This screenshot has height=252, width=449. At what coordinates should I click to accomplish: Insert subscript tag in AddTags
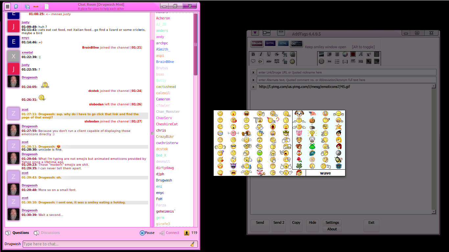pos(369,61)
